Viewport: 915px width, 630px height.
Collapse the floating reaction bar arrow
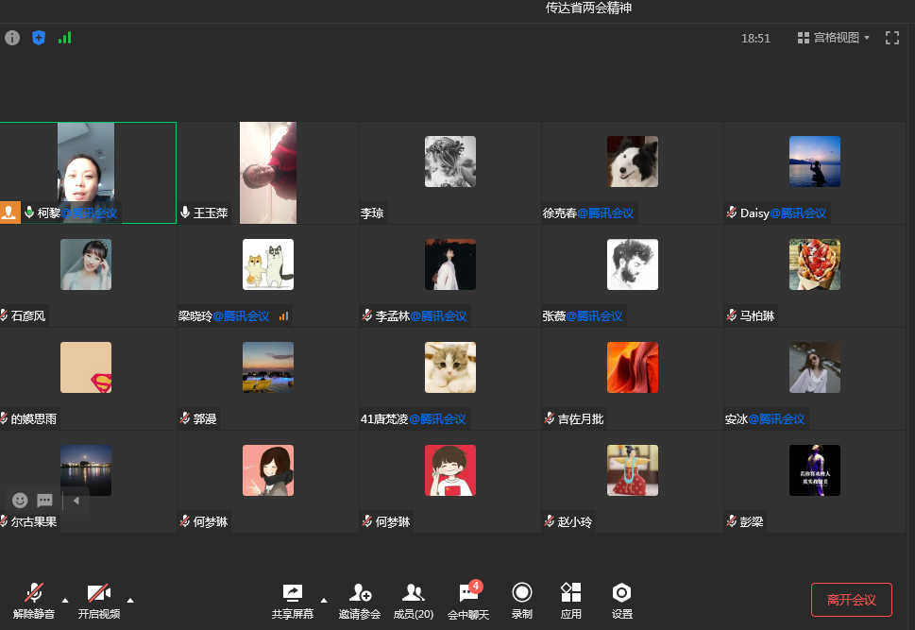76,500
